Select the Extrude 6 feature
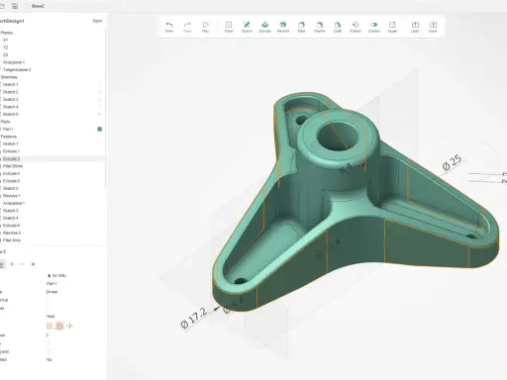The width and height of the screenshot is (507, 380). pos(11,226)
